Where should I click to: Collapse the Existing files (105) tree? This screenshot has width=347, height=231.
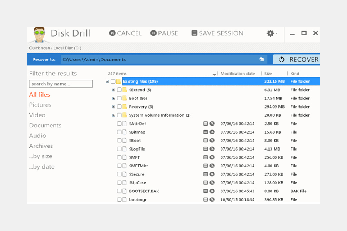pos(107,81)
